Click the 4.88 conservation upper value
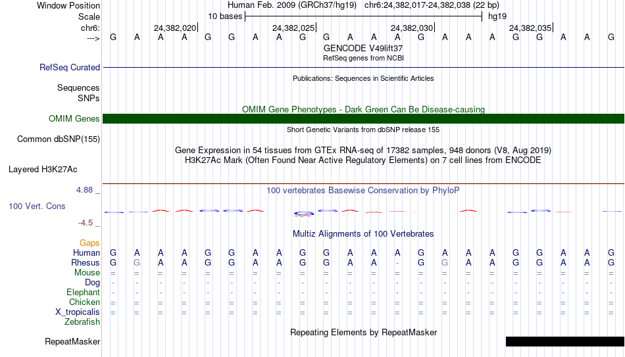This screenshot has width=625, height=357. (84, 190)
